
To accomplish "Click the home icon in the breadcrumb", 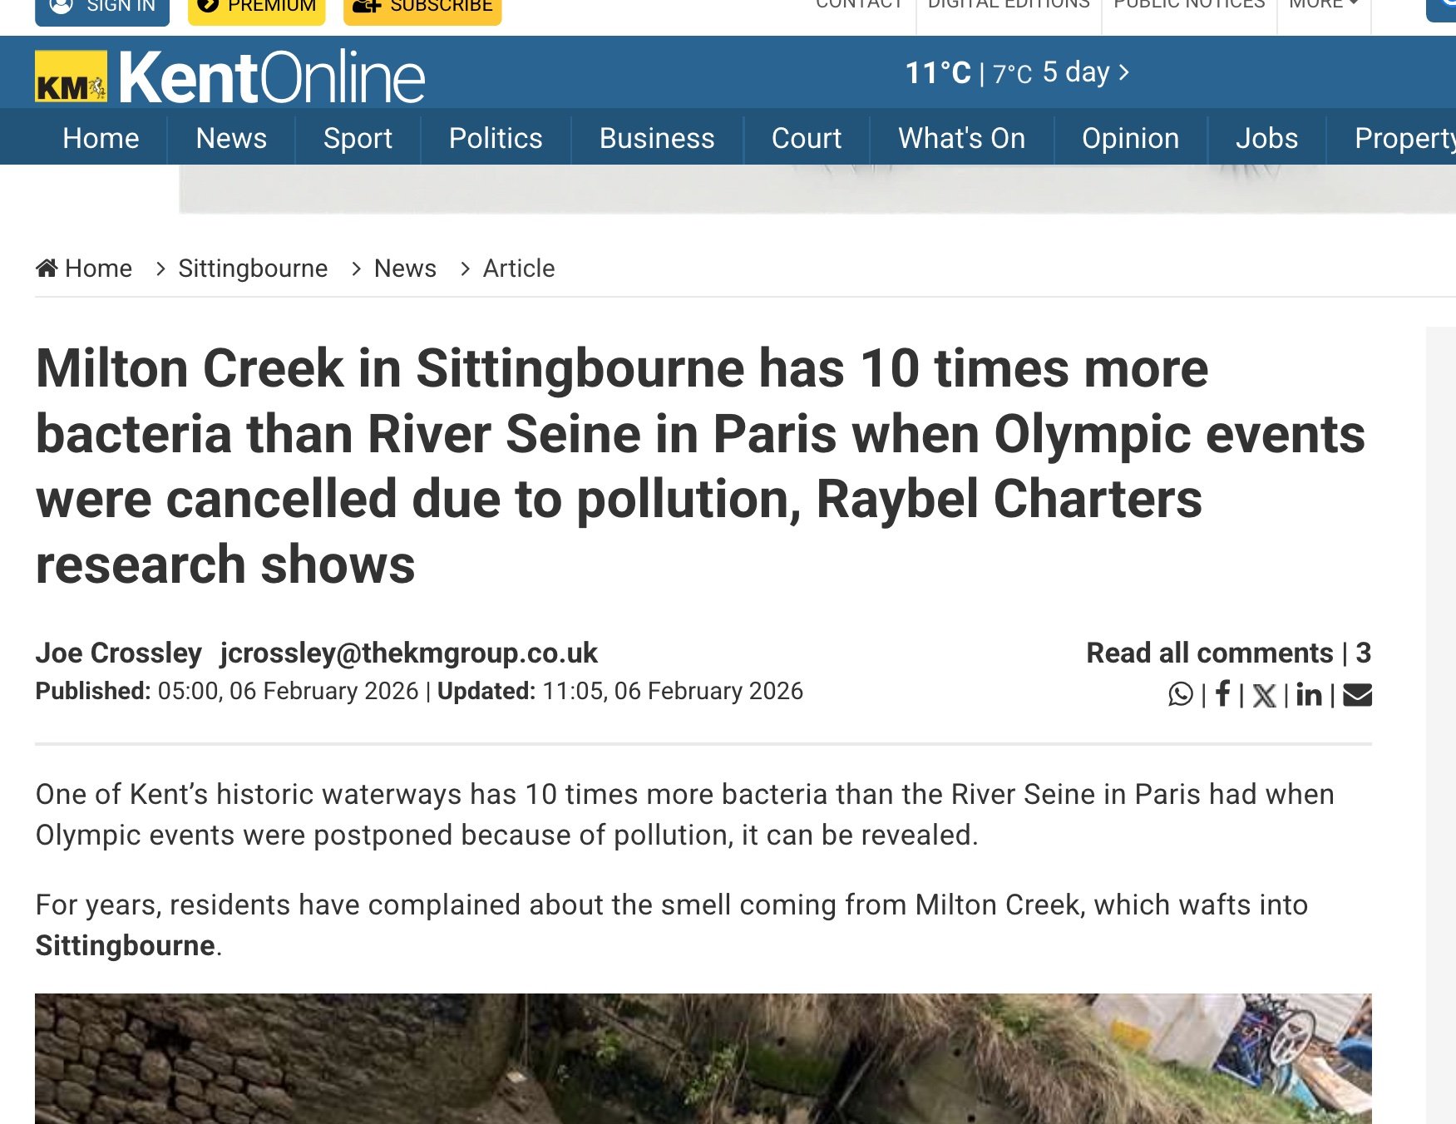I will 47,267.
